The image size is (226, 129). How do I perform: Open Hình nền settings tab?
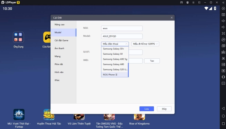(x=63, y=72)
